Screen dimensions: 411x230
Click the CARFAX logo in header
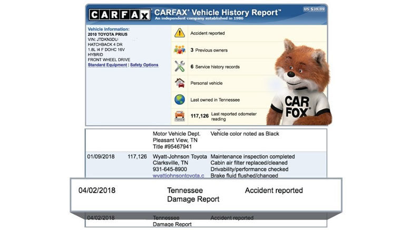click(120, 15)
